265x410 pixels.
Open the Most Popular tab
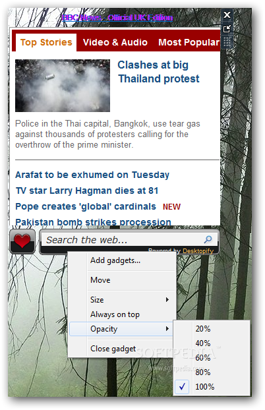tap(189, 42)
